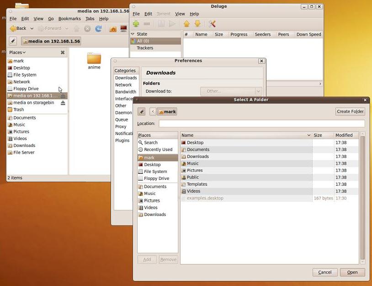372x286 pixels.
Task: Click the Pause Torrent icon in Deluge toolbar
Action: [161, 24]
